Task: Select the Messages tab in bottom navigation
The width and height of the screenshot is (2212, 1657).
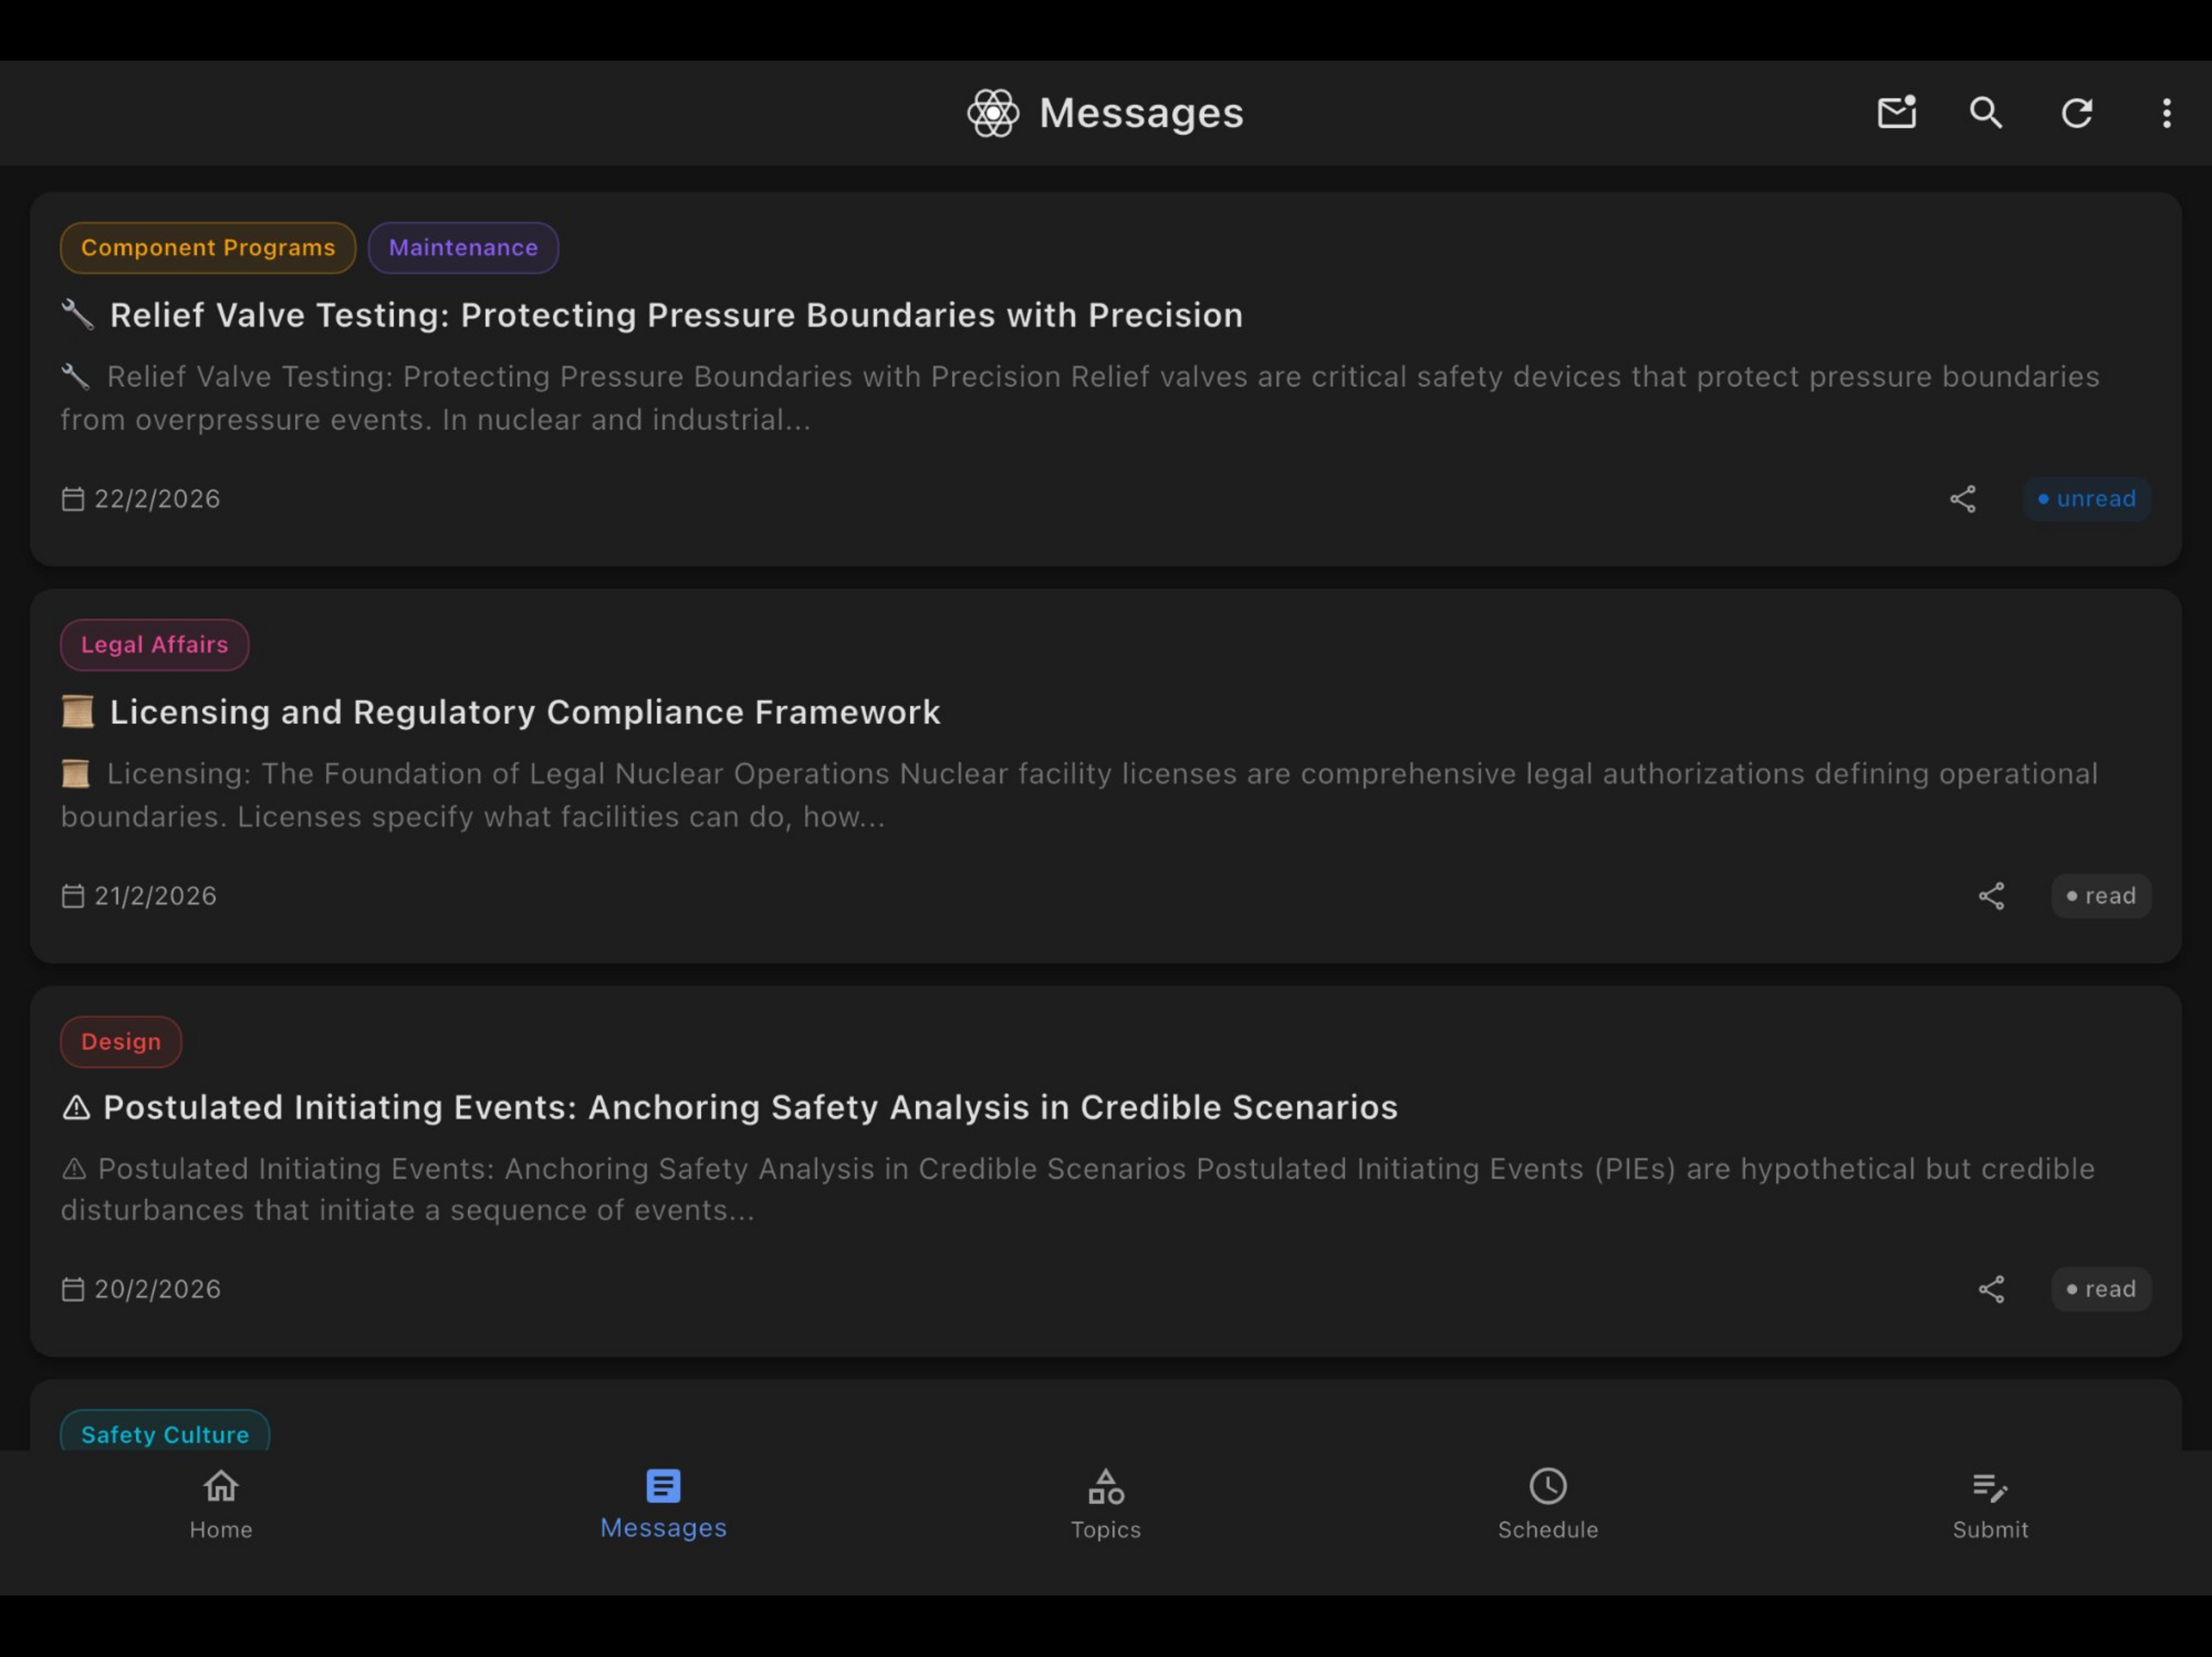Action: (663, 1505)
